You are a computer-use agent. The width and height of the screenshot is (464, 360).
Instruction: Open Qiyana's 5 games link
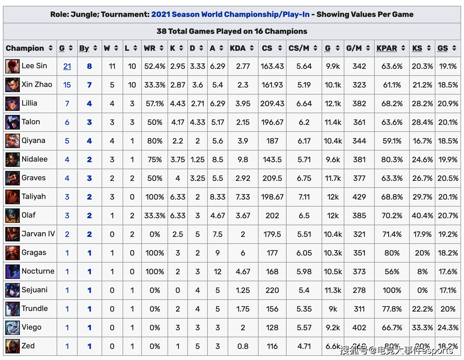(67, 141)
